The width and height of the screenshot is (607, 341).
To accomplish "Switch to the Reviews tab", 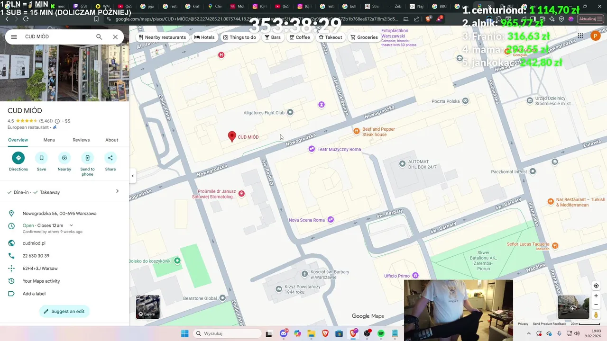I will [81, 140].
